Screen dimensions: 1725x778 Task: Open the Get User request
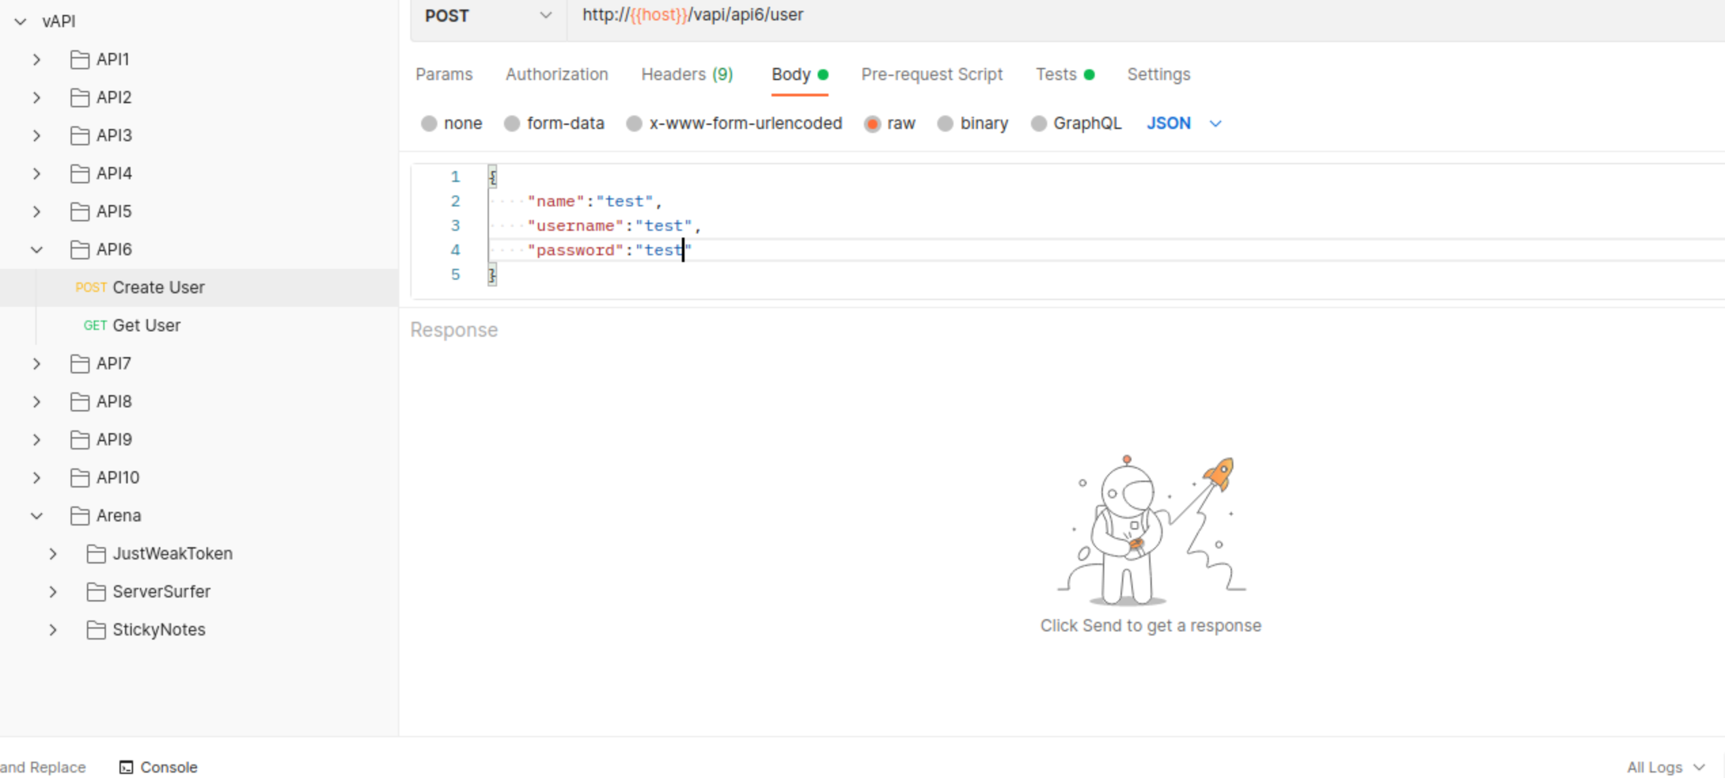[146, 326]
